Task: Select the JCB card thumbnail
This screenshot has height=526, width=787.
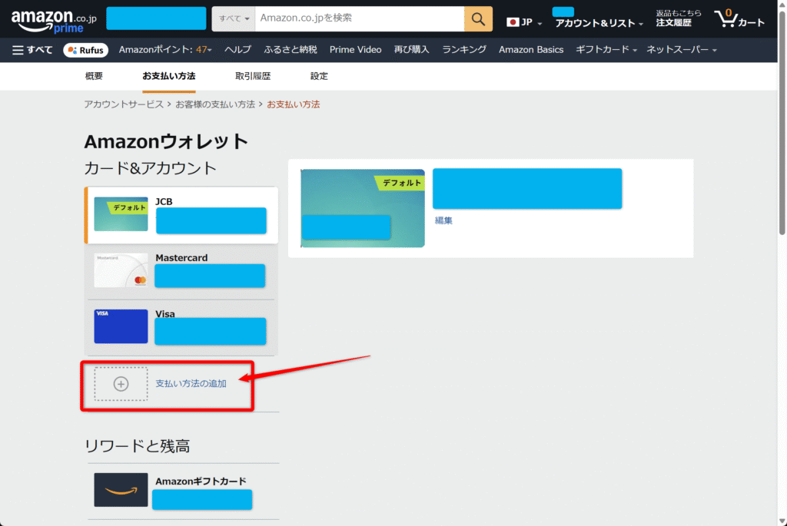Action: pyautogui.click(x=121, y=214)
